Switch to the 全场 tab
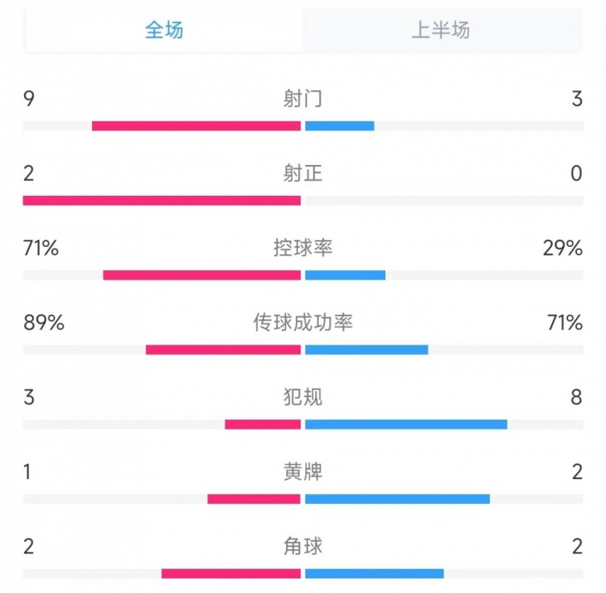This screenshot has height=593, width=606. point(164,30)
